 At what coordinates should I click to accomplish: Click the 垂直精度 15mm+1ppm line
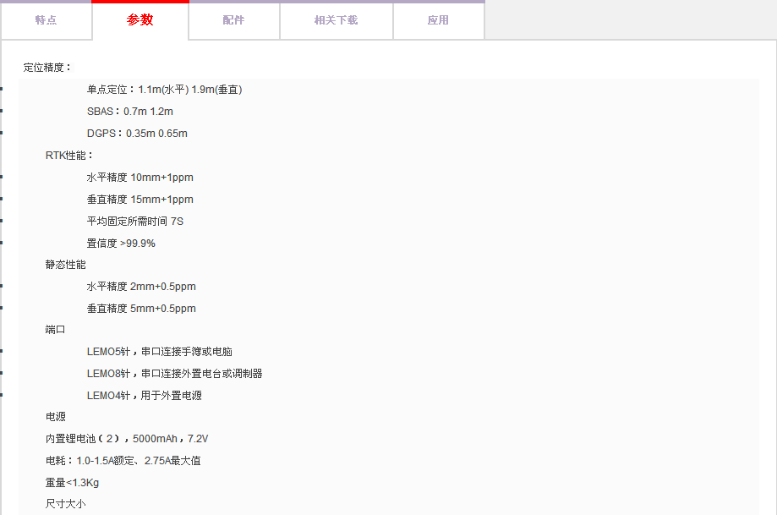pyautogui.click(x=140, y=200)
